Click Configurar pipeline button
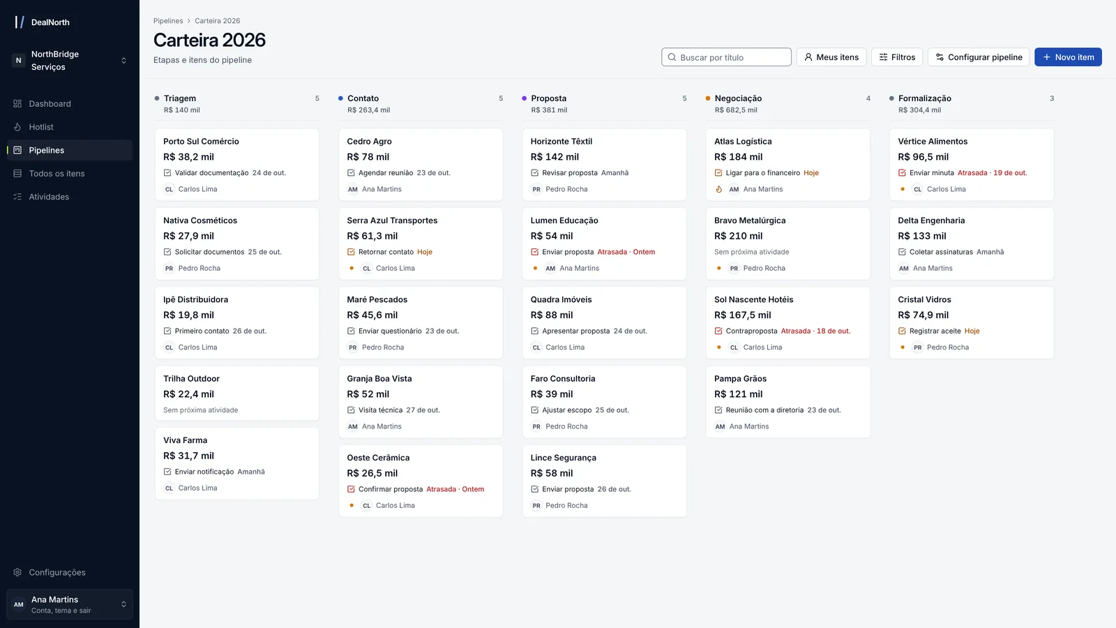This screenshot has width=1116, height=628. tap(979, 57)
